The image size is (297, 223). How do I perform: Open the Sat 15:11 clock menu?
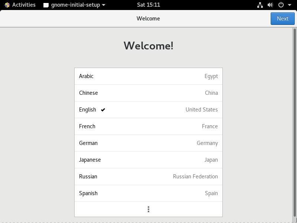[148, 5]
